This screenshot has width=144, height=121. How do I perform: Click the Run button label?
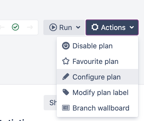point(65,27)
